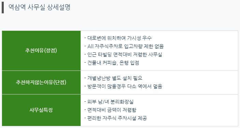Click the line '면적대비 금액이 저렴함'

pyautogui.click(x=110, y=110)
